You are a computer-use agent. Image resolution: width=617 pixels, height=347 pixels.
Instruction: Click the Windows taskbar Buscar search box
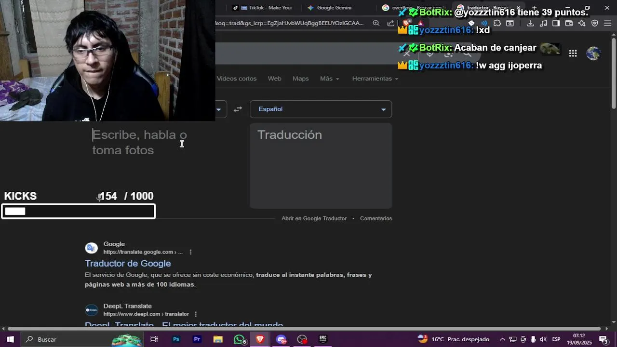pyautogui.click(x=82, y=339)
